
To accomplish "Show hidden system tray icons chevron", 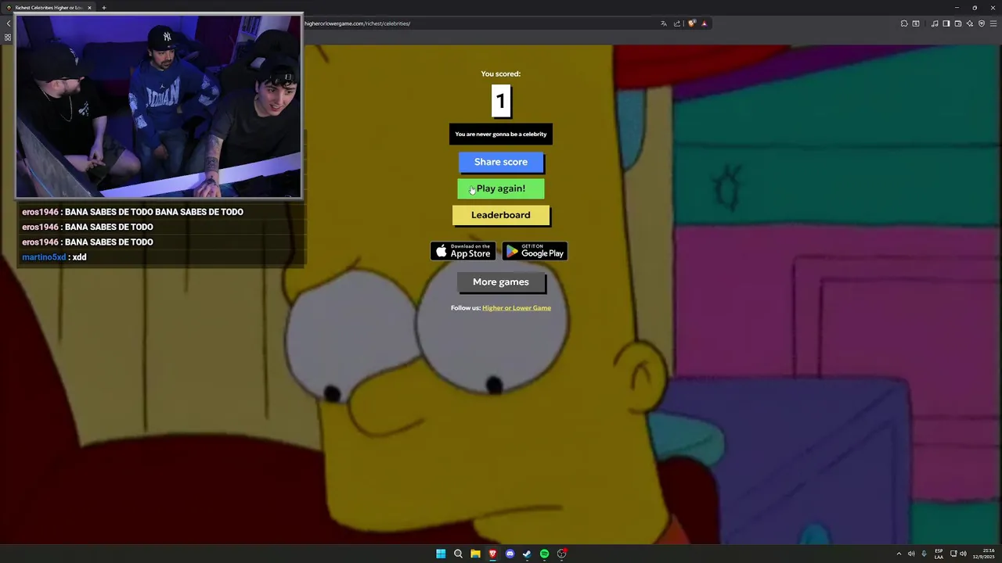I will (x=899, y=554).
